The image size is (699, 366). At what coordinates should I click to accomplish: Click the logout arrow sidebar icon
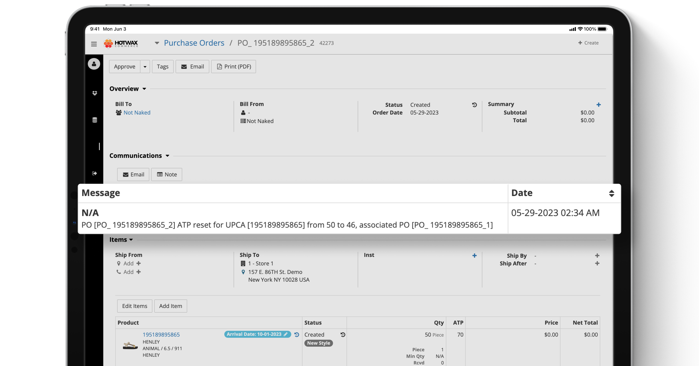click(x=94, y=173)
